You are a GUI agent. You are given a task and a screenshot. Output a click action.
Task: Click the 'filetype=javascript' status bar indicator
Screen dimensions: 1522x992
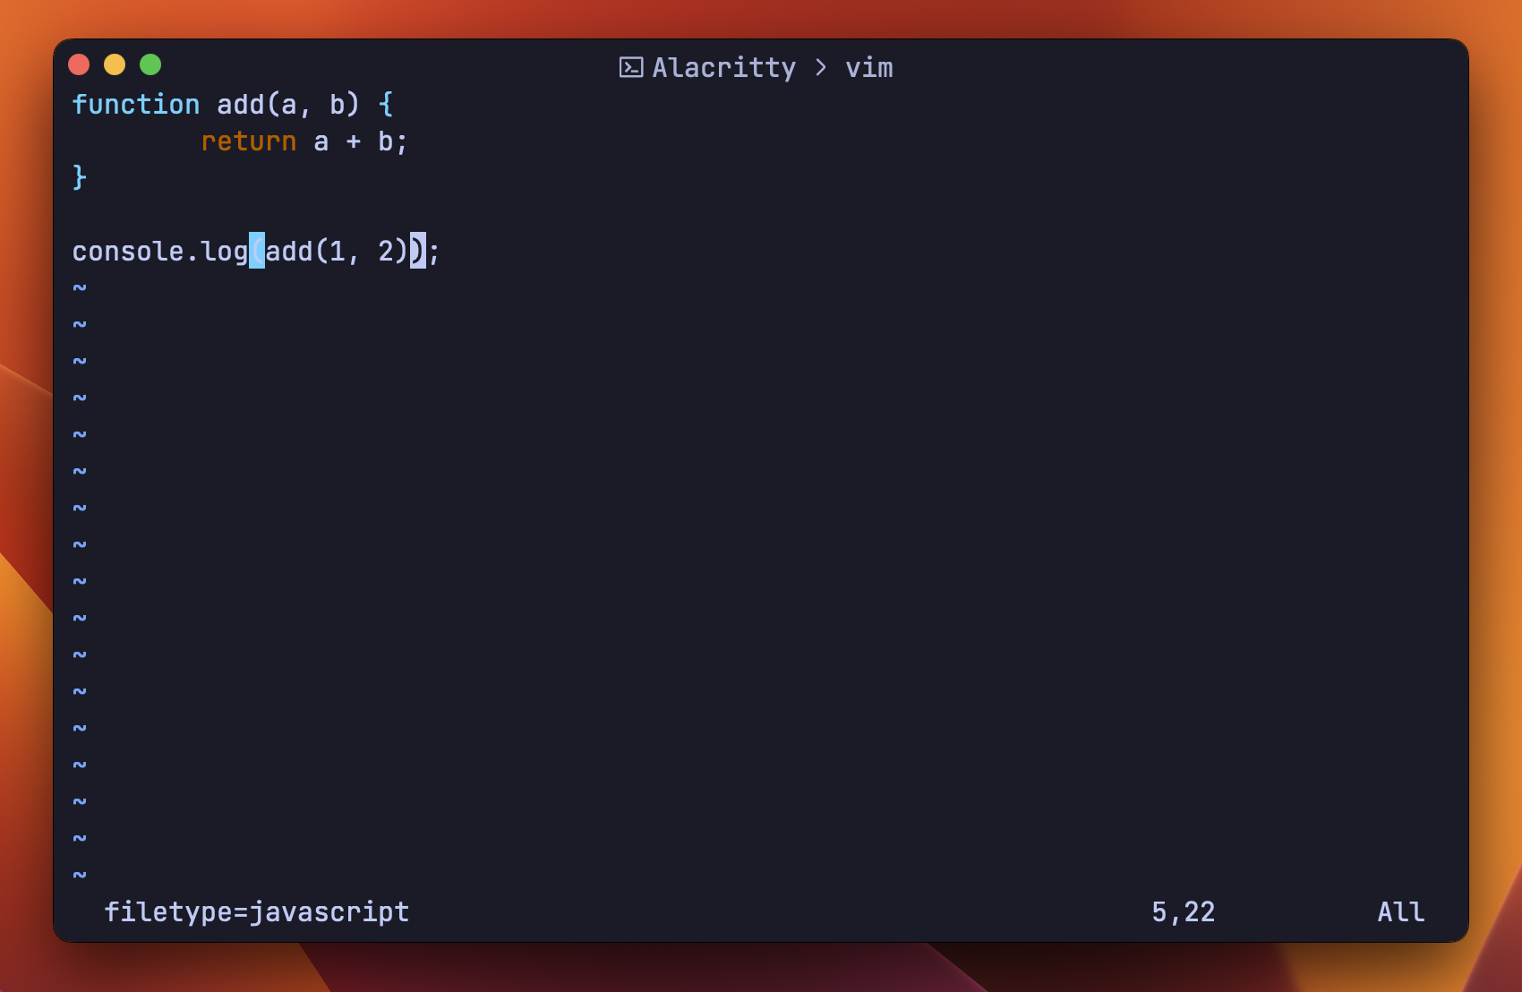256,911
